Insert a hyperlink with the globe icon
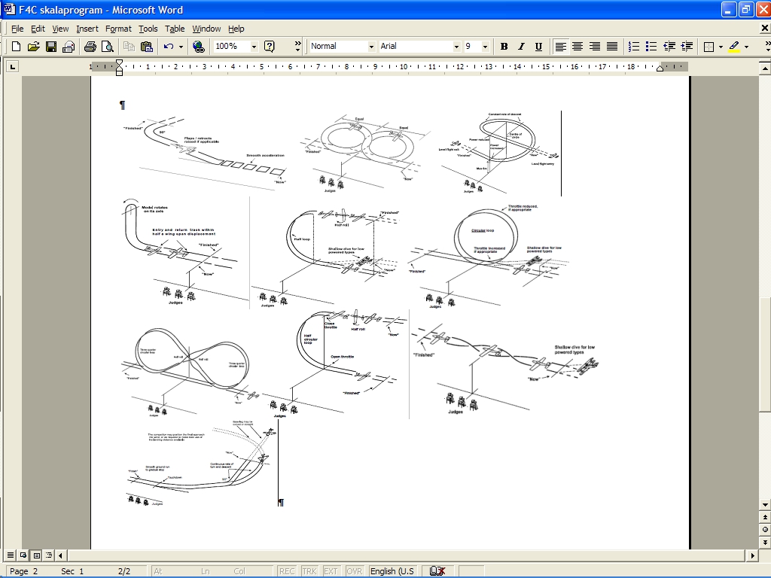Screen dimensions: 771x578 tap(198, 47)
